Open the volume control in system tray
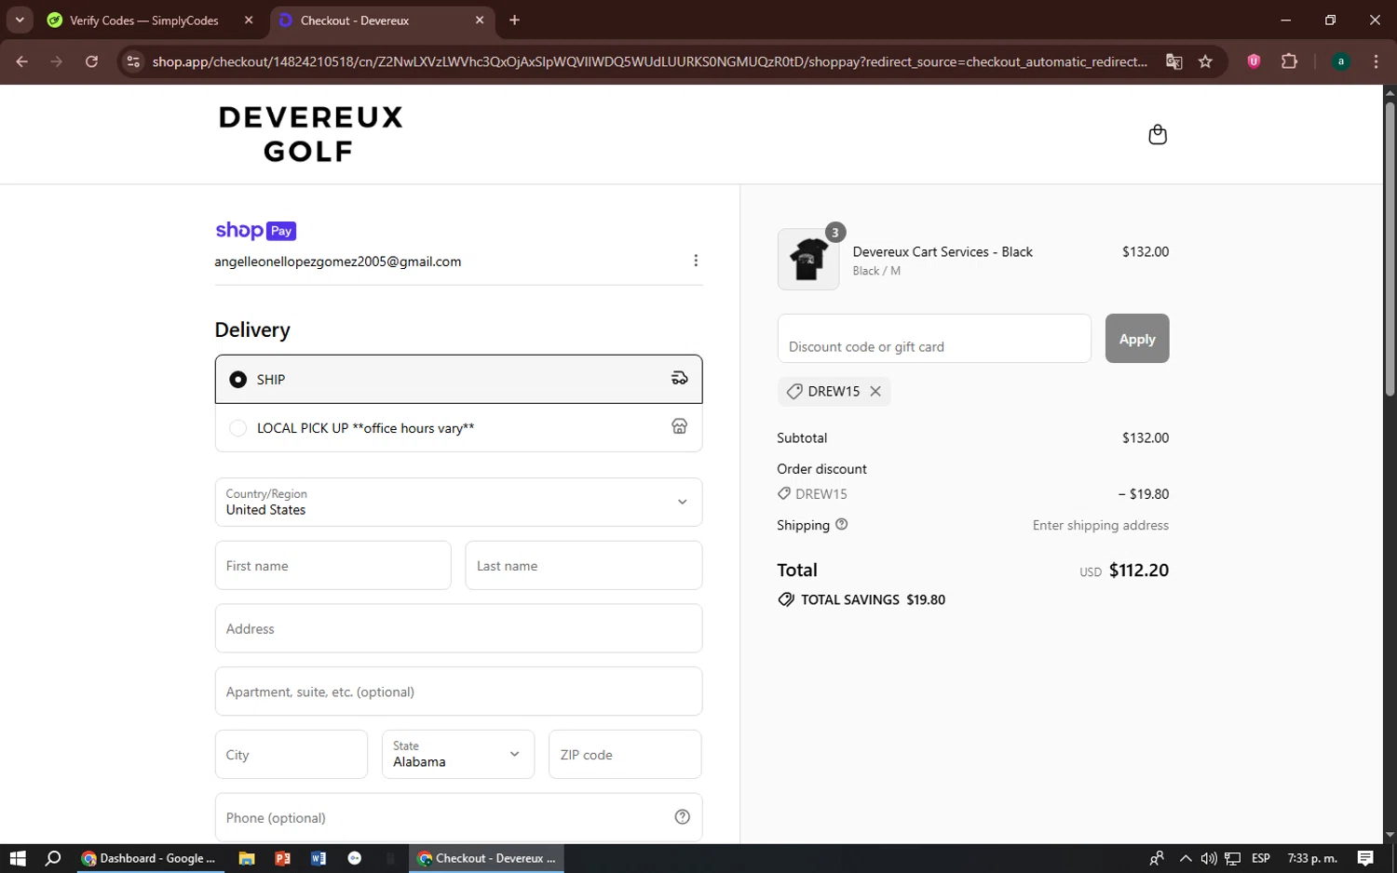 coord(1209,858)
